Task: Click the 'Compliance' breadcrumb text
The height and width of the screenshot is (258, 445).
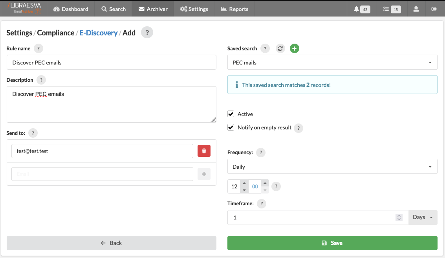Action: pyautogui.click(x=56, y=33)
